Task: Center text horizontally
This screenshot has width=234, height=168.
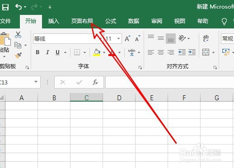Action: [161, 52]
